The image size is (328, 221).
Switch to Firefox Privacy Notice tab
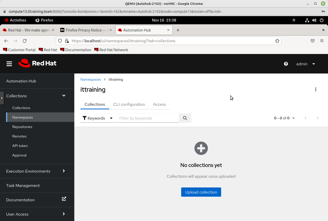(87, 30)
